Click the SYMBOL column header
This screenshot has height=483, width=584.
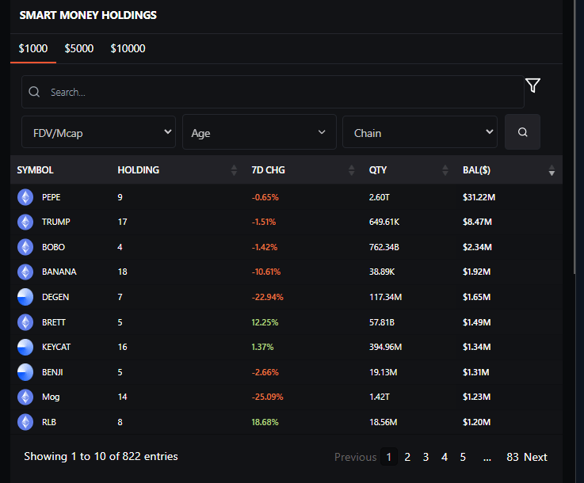[x=36, y=170]
